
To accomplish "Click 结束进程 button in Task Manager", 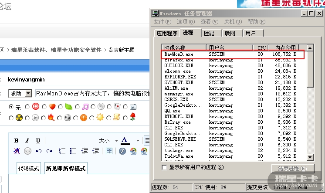I will [x=293, y=169].
